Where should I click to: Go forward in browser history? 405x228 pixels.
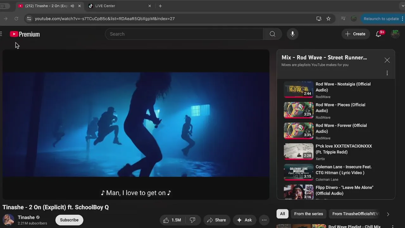click(x=5, y=19)
